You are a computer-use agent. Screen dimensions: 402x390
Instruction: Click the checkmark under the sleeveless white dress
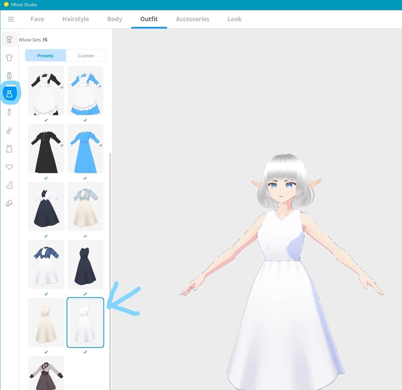[85, 352]
